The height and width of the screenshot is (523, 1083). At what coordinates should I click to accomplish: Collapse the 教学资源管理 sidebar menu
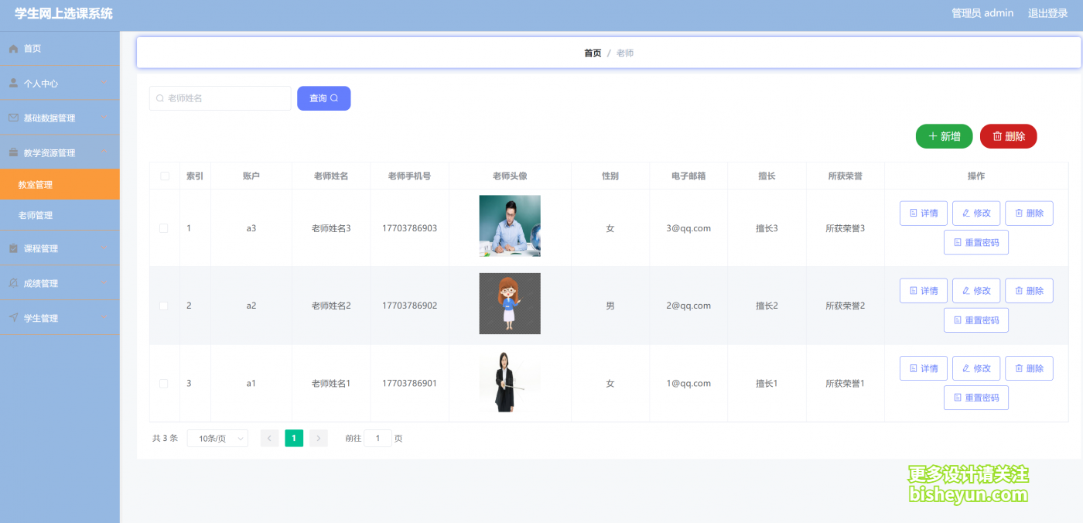pos(60,152)
